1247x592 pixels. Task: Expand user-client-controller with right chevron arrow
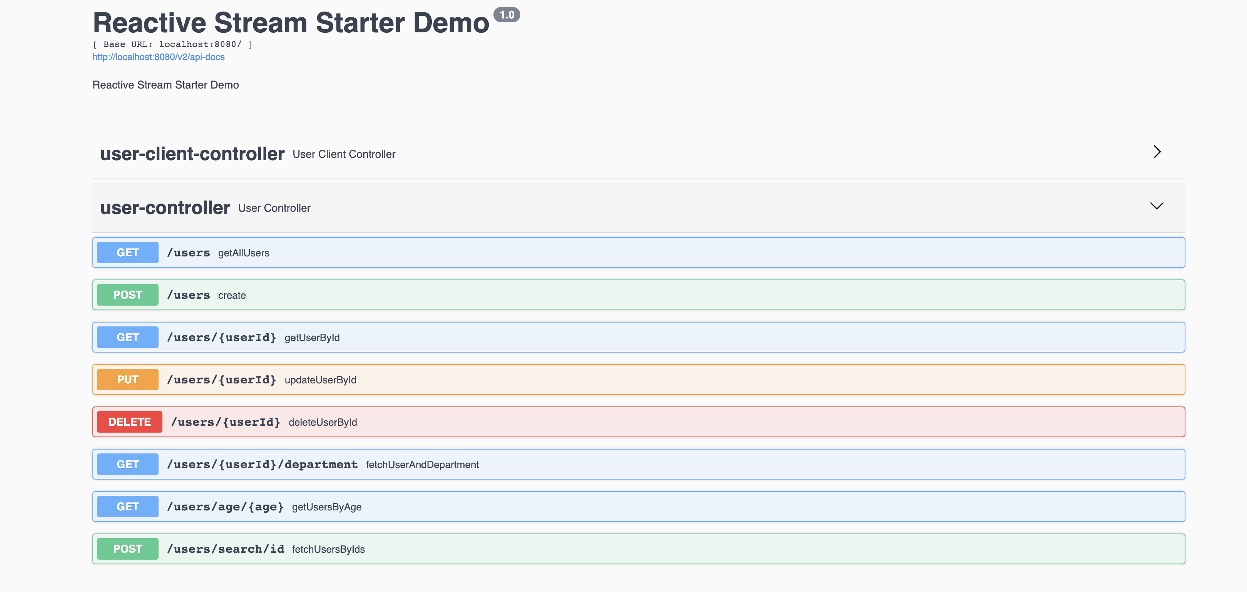pos(1157,152)
